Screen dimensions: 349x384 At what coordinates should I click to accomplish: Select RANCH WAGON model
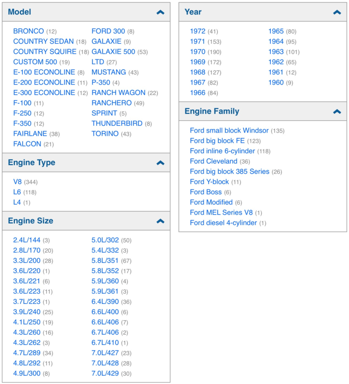pos(118,93)
